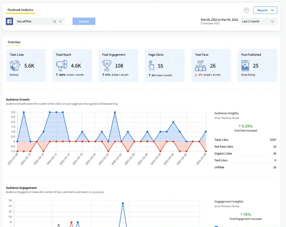Click the 55 Page Clicks value

(x=161, y=66)
